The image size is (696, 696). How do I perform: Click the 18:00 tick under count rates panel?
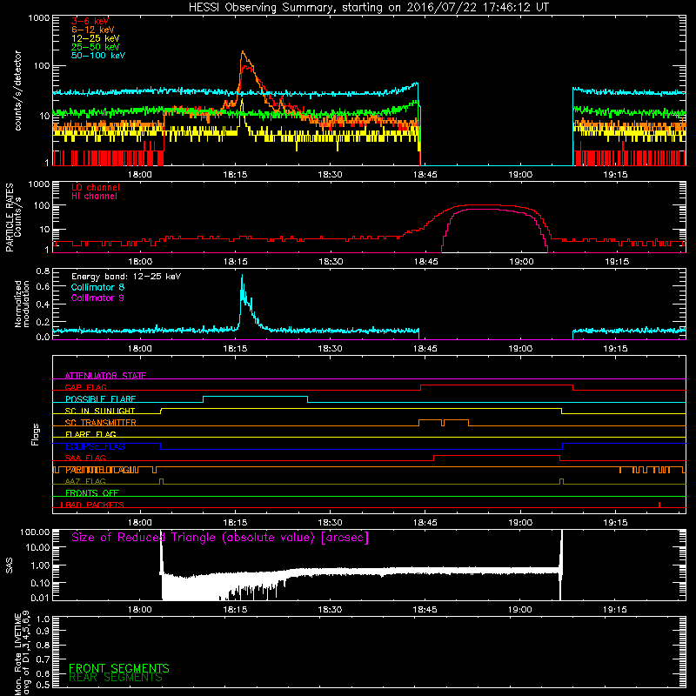tap(140, 175)
